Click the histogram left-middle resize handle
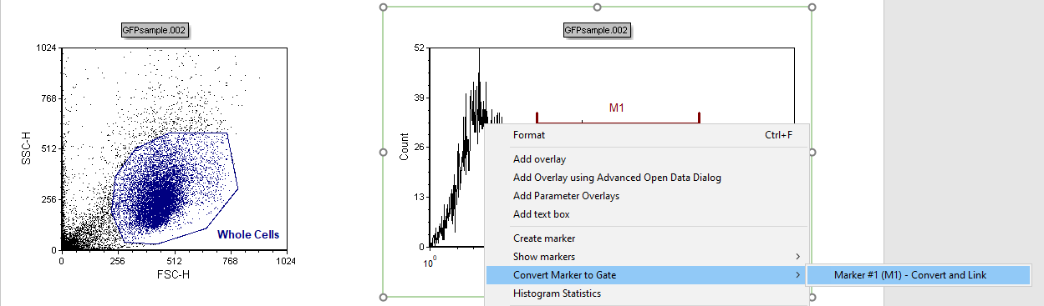This screenshot has height=306, width=1044. tap(384, 152)
